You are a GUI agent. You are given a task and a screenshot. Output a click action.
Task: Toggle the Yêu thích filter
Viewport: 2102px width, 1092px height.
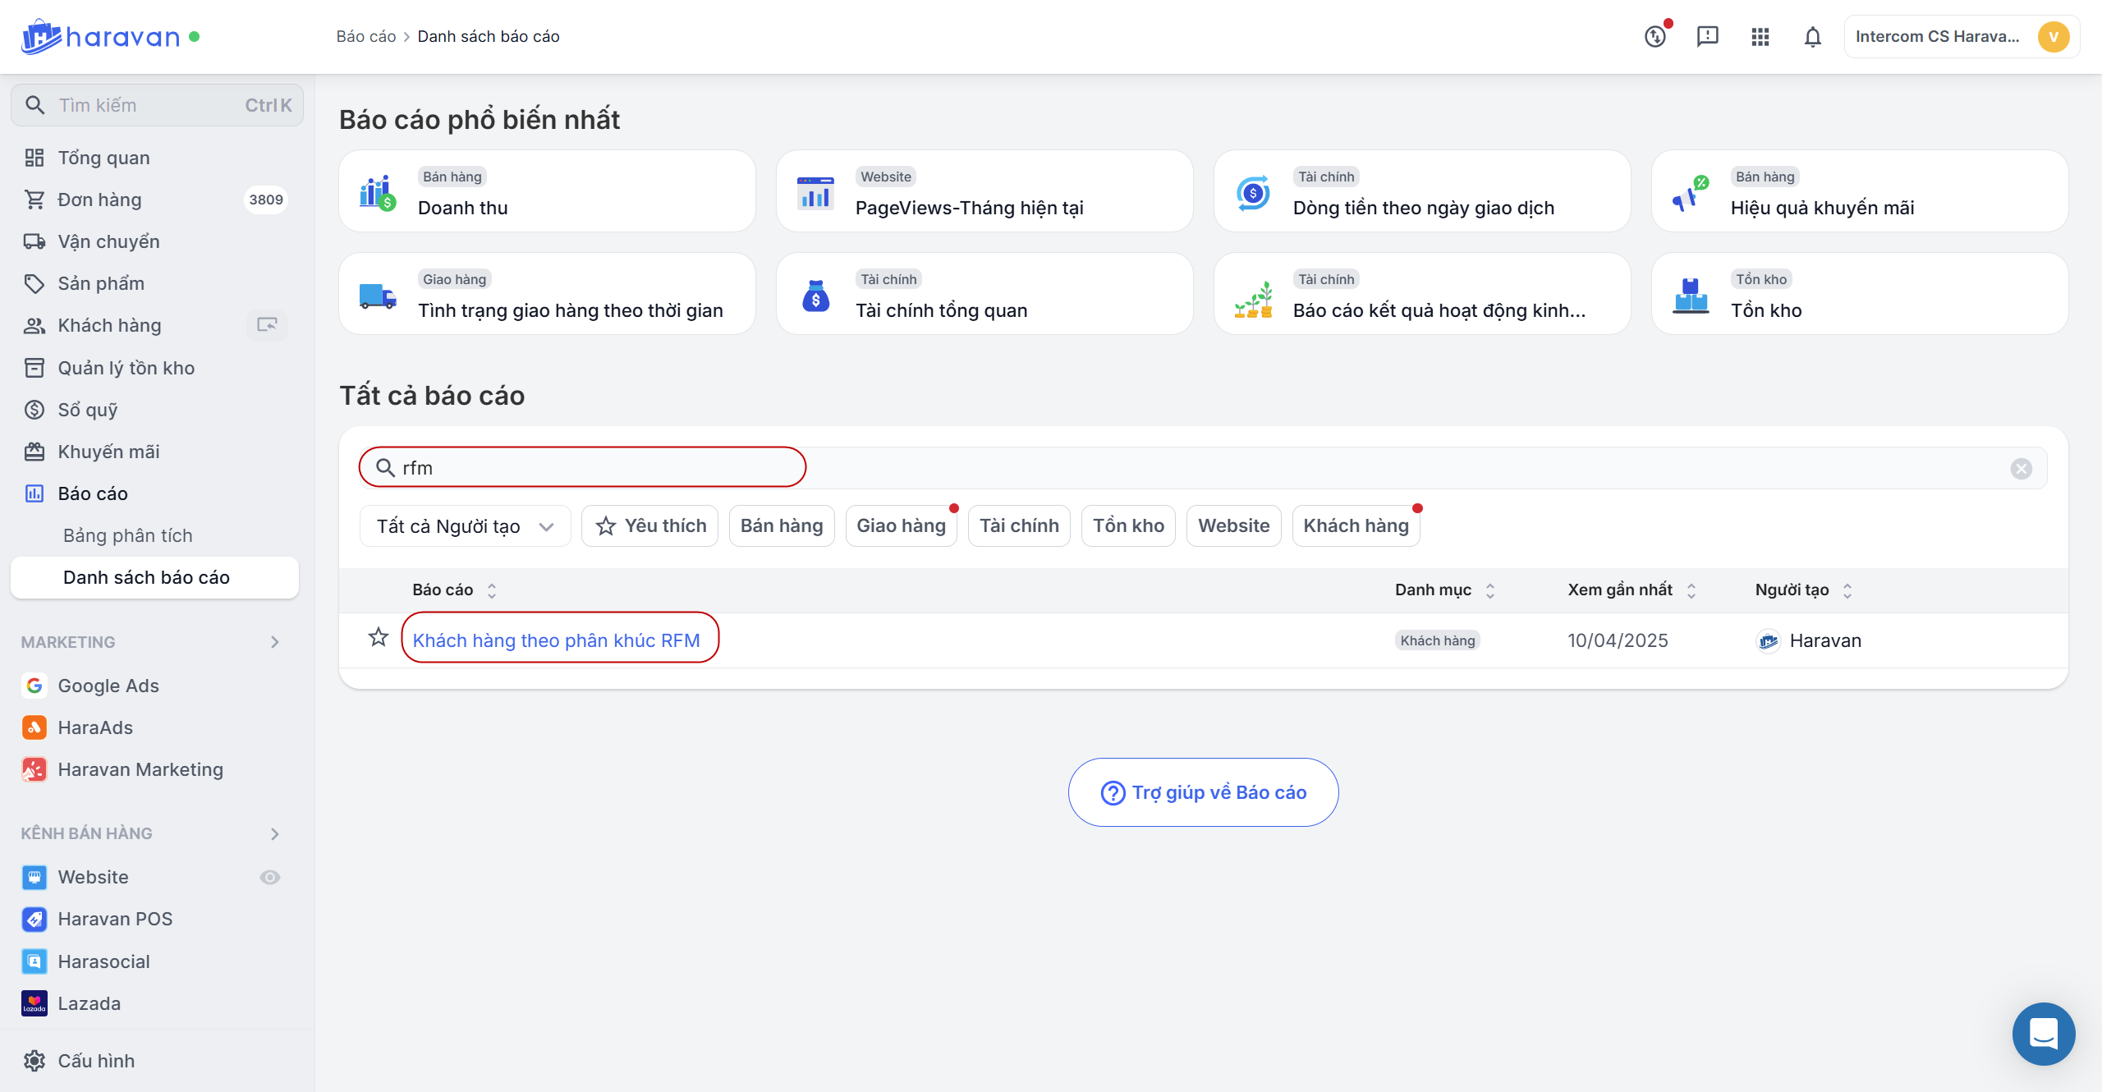click(x=649, y=526)
